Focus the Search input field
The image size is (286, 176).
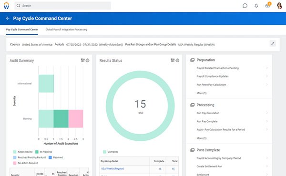[x=62, y=6]
